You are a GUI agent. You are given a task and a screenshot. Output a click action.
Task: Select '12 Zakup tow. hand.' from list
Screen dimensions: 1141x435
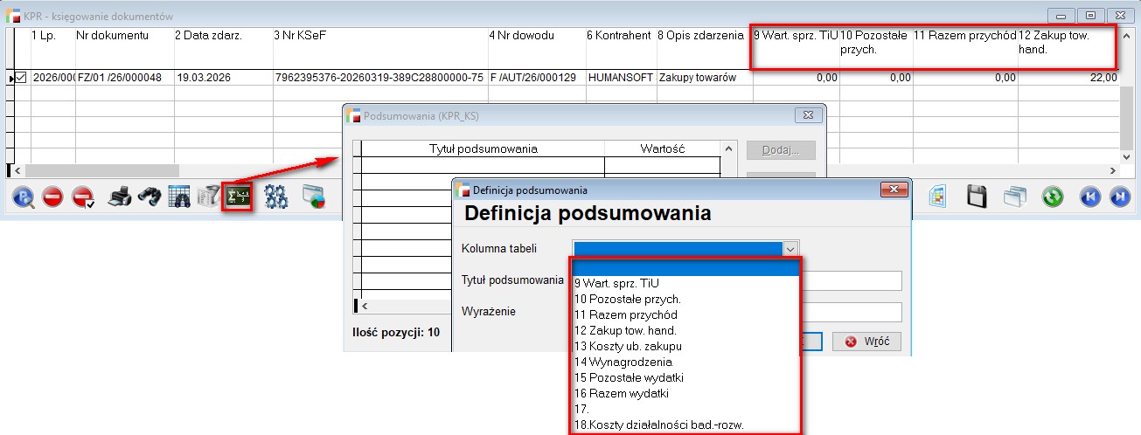pos(625,330)
